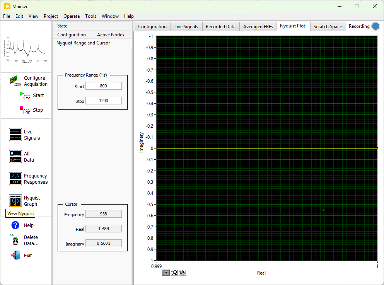Open the Operate menu
The width and height of the screenshot is (384, 285).
[x=72, y=16]
